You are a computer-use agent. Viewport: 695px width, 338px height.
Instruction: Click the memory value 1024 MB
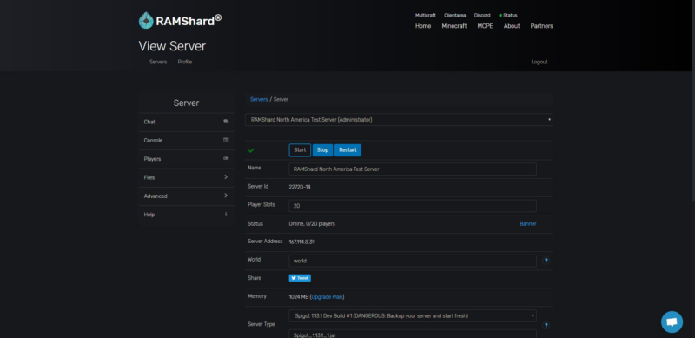299,297
